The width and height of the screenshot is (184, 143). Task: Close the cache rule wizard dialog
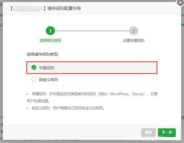coord(180,3)
